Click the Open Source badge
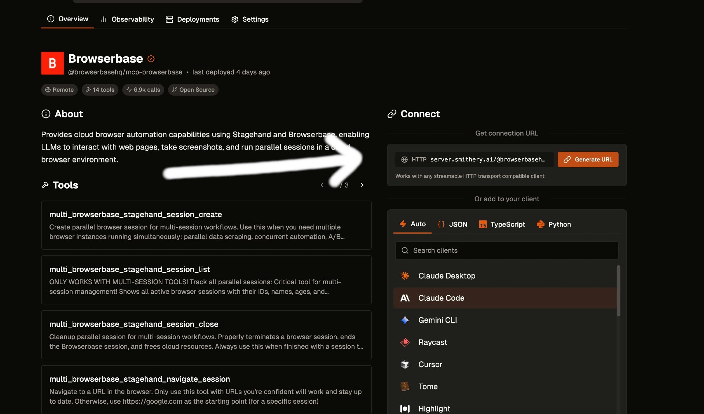Image resolution: width=704 pixels, height=414 pixels. [193, 90]
